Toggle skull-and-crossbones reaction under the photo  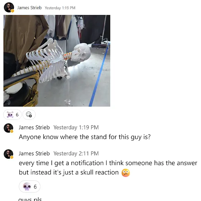13,114
